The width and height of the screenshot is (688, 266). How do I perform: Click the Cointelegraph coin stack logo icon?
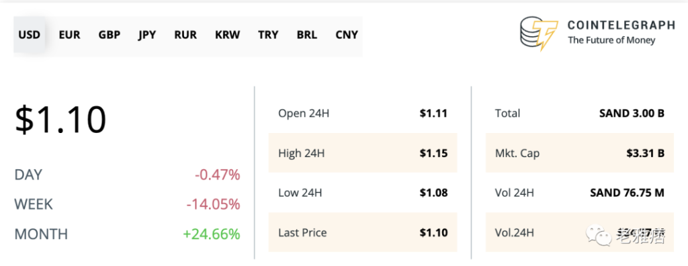[x=539, y=34]
